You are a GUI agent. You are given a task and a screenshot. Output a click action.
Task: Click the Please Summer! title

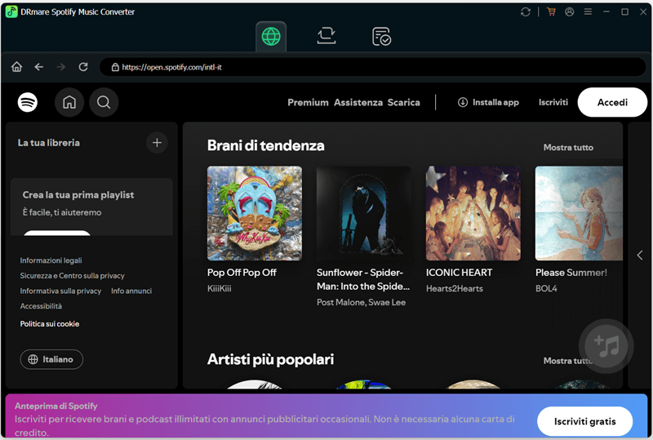click(x=571, y=273)
